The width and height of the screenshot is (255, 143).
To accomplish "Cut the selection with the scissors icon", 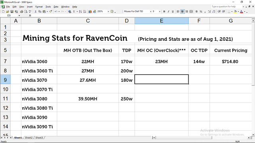I will [x=35, y=12].
